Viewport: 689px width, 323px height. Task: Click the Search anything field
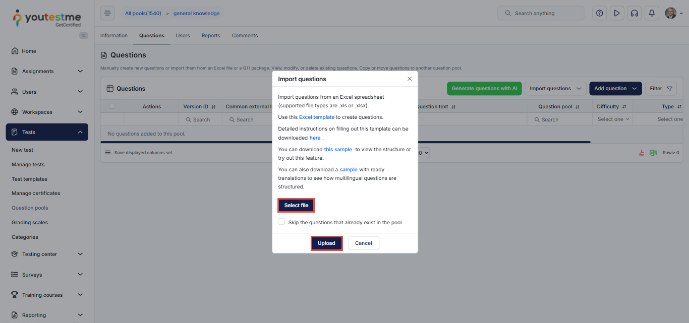pyautogui.click(x=541, y=13)
